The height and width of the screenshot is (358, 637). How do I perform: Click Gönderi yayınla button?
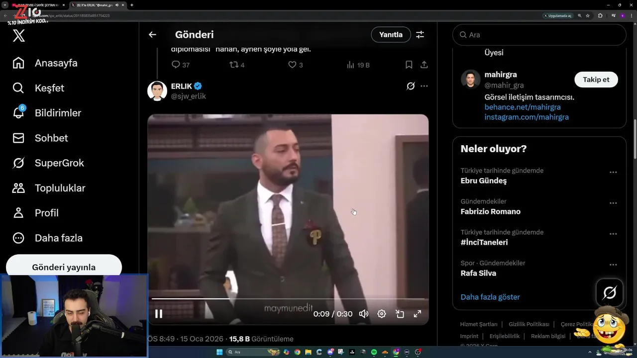tap(64, 267)
